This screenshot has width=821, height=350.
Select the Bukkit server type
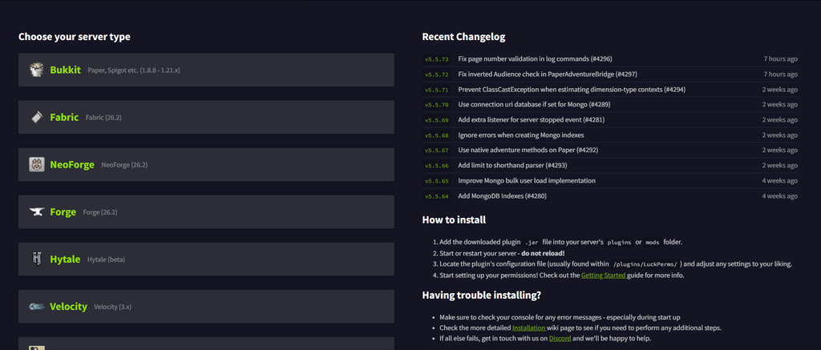[x=206, y=70]
